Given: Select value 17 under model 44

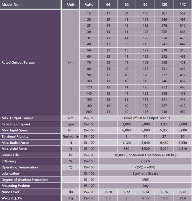Looking at the screenshot, I should click(x=108, y=13).
